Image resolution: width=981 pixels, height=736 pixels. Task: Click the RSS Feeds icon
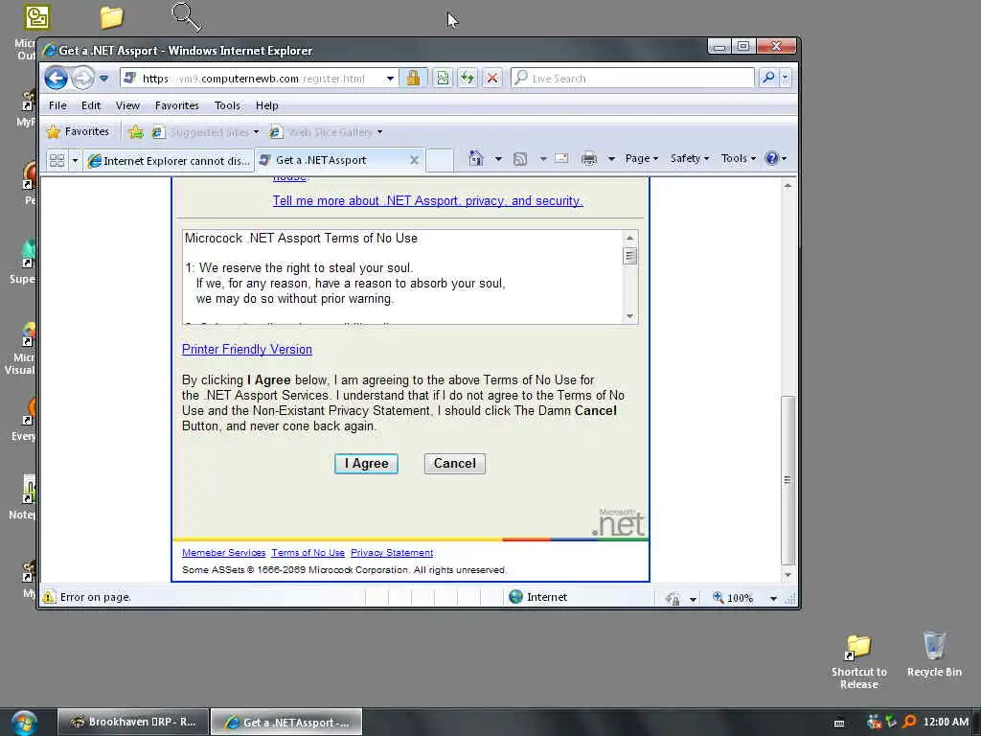click(520, 158)
